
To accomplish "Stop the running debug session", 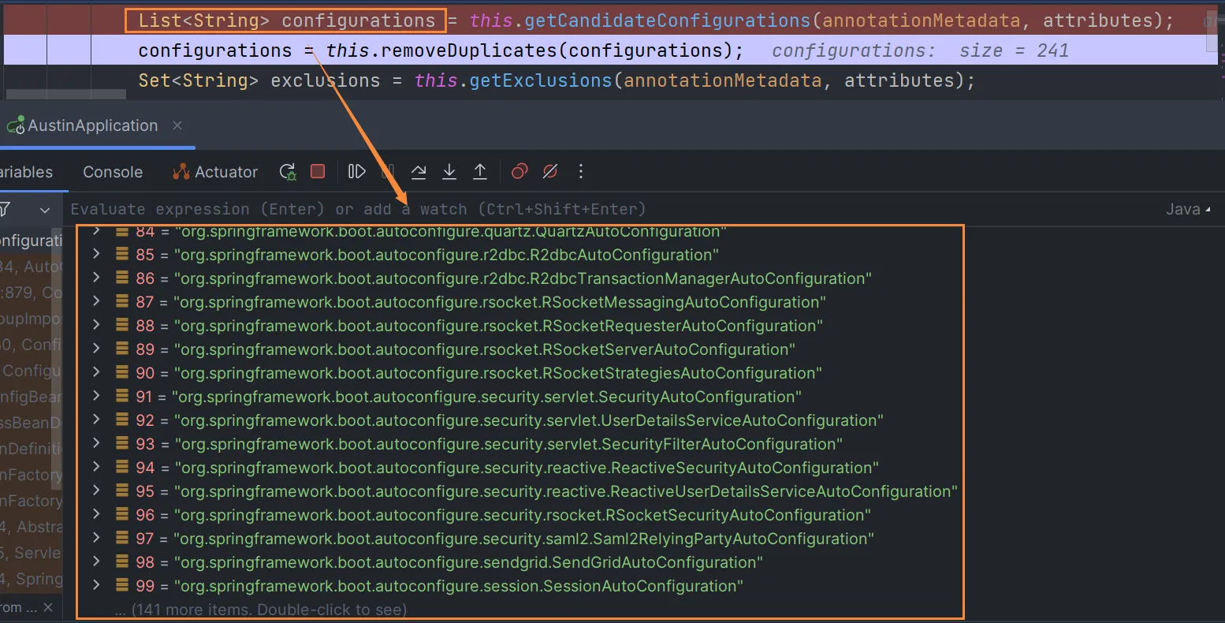I will pos(318,172).
